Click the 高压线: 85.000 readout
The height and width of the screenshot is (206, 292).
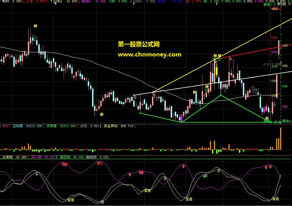(72, 157)
